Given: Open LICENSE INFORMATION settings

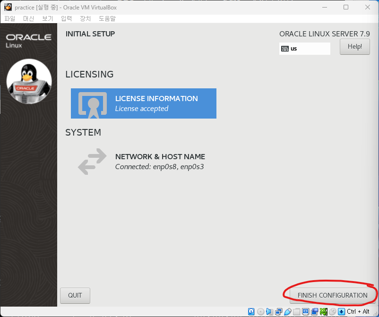Looking at the screenshot, I should coord(144,103).
